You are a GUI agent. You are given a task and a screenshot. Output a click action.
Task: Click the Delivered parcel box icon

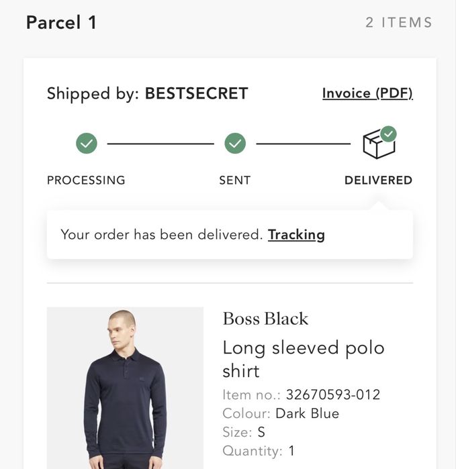click(x=379, y=143)
